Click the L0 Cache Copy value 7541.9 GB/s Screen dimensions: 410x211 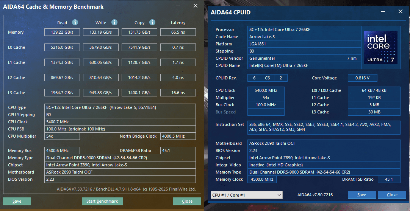(x=139, y=48)
